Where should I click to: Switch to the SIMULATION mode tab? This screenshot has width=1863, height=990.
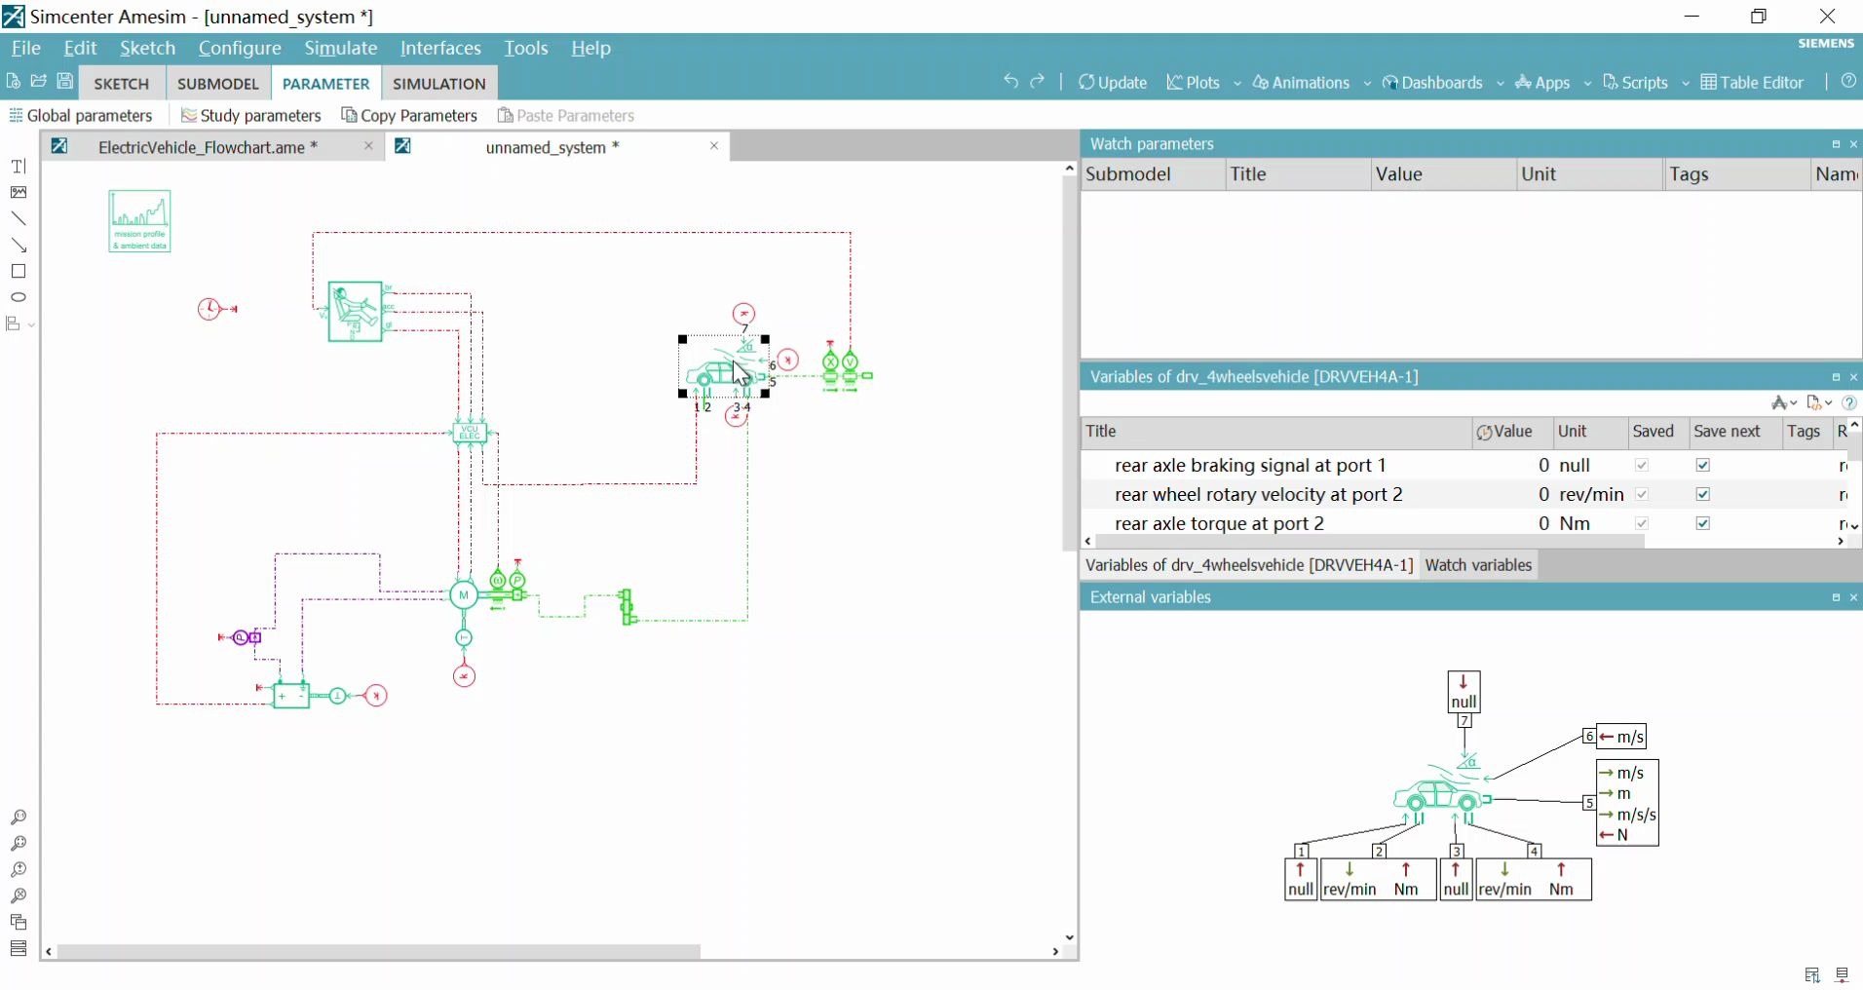(438, 84)
